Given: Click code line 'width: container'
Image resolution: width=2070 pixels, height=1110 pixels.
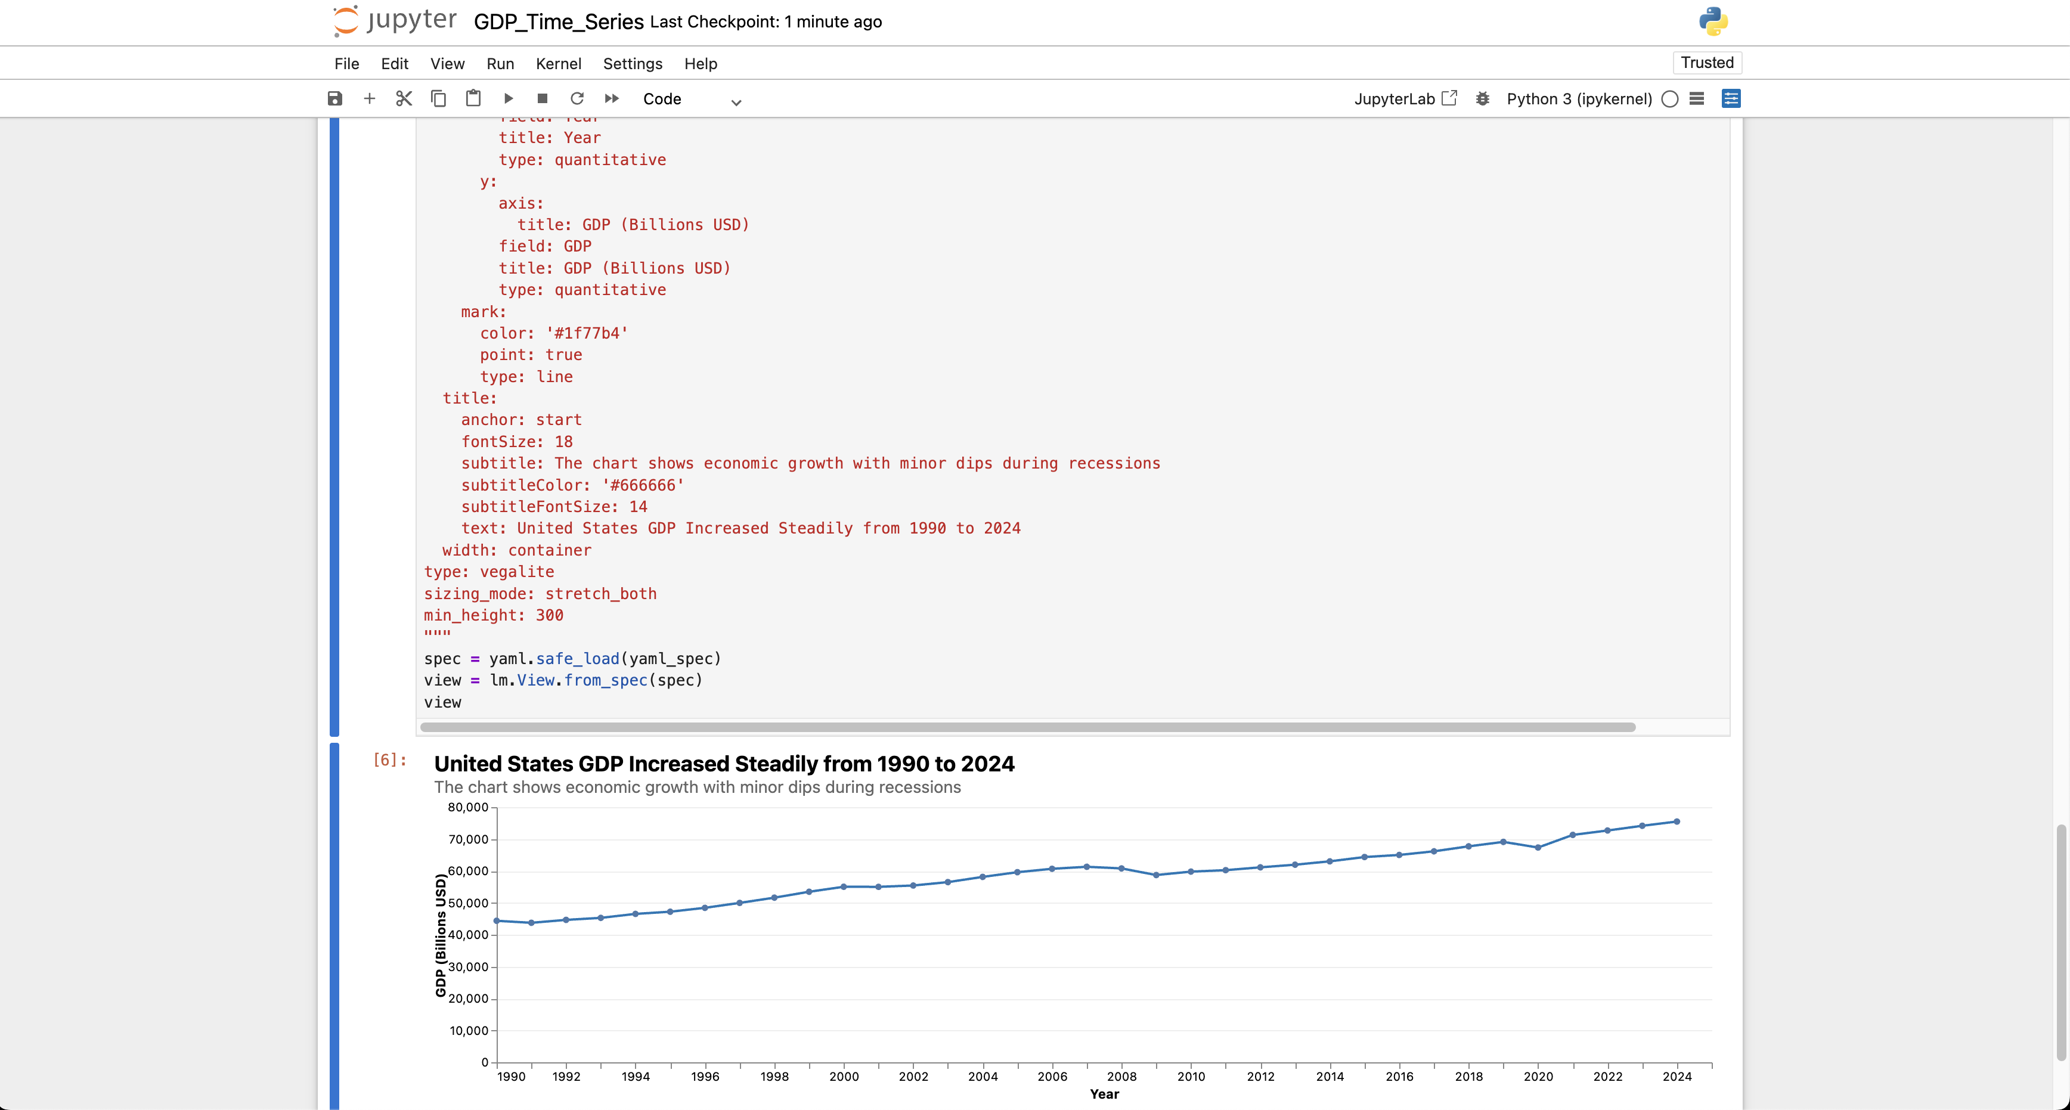Looking at the screenshot, I should coord(517,550).
